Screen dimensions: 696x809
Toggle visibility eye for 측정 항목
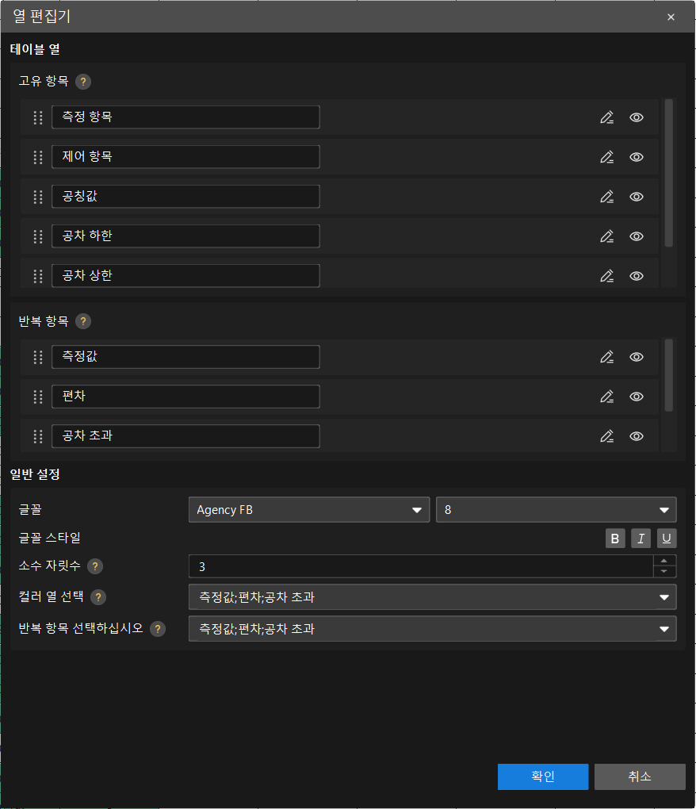[x=637, y=117]
